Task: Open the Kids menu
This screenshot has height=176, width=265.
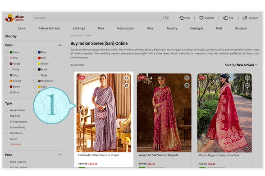Action: [x=219, y=28]
